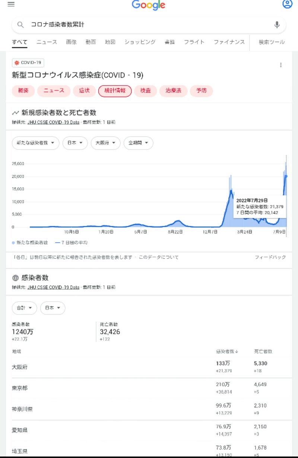Open the 合計 dropdown in 感染者数 section
The image size is (298, 458).
point(24,308)
